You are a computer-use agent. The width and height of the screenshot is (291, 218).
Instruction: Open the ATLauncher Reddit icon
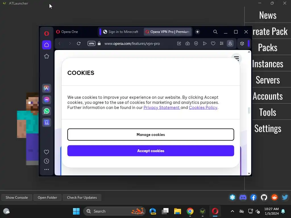[275, 197]
